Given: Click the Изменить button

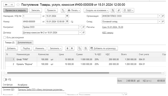Looking at the screenshot, I should pos(40,48).
